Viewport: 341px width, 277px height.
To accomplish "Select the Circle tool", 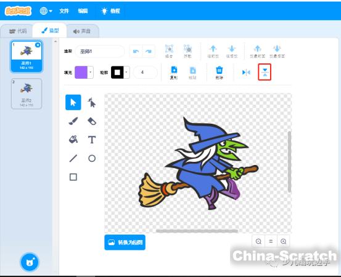I will pyautogui.click(x=92, y=158).
